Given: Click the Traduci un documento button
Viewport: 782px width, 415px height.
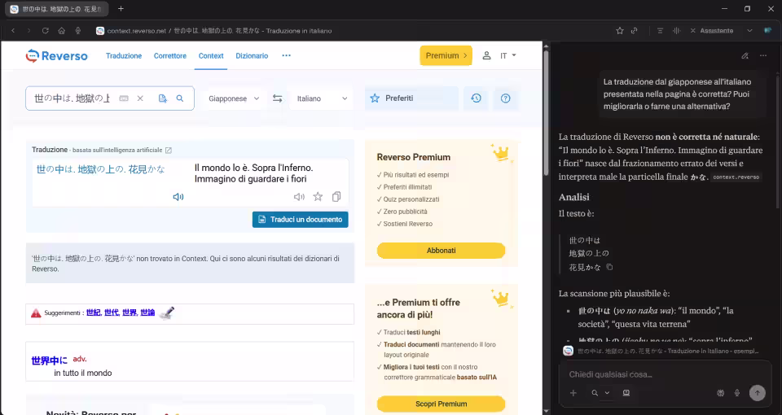Looking at the screenshot, I should click(x=301, y=220).
